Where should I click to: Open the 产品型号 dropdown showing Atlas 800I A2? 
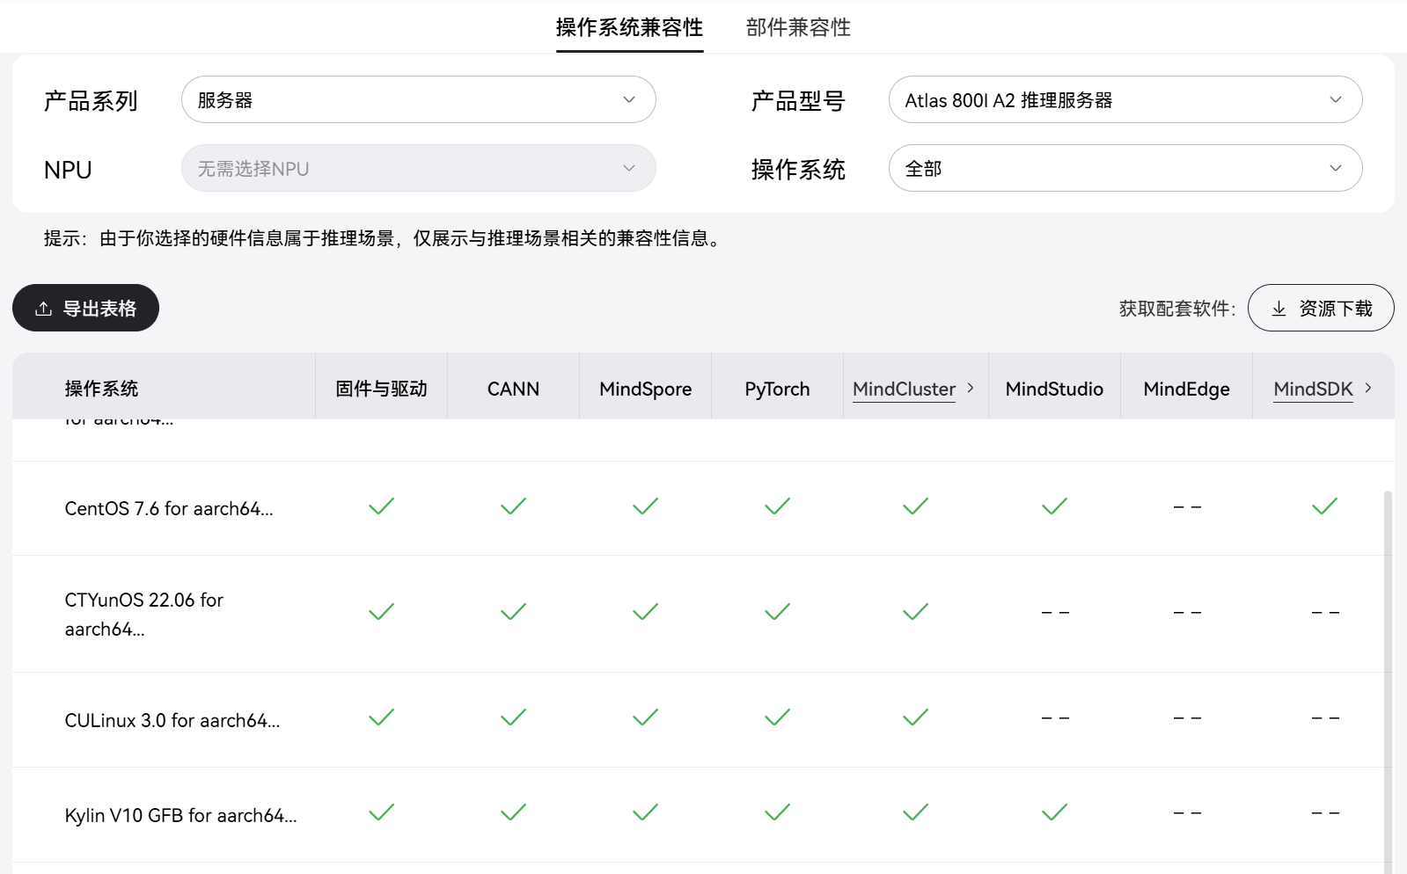tap(1125, 99)
